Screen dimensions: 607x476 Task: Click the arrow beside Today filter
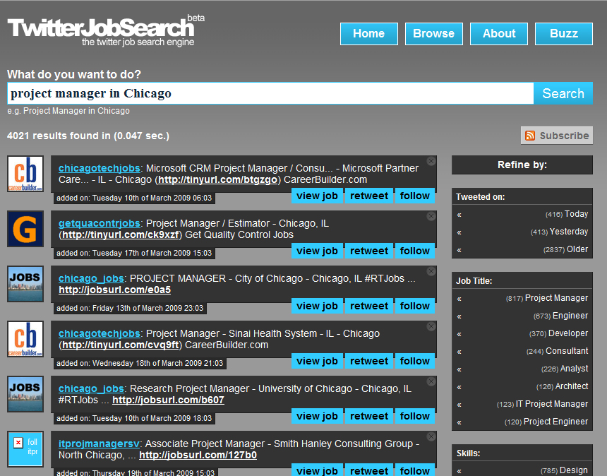[x=459, y=215]
